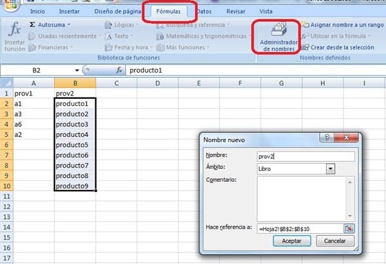Viewport: 386px width, 264px height.
Task: Open the Usadas recientemente functions
Action: click(x=64, y=36)
